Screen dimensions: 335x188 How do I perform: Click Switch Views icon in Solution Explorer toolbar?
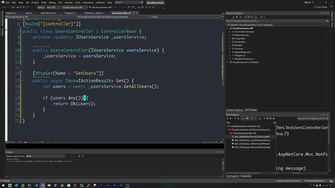(237, 17)
